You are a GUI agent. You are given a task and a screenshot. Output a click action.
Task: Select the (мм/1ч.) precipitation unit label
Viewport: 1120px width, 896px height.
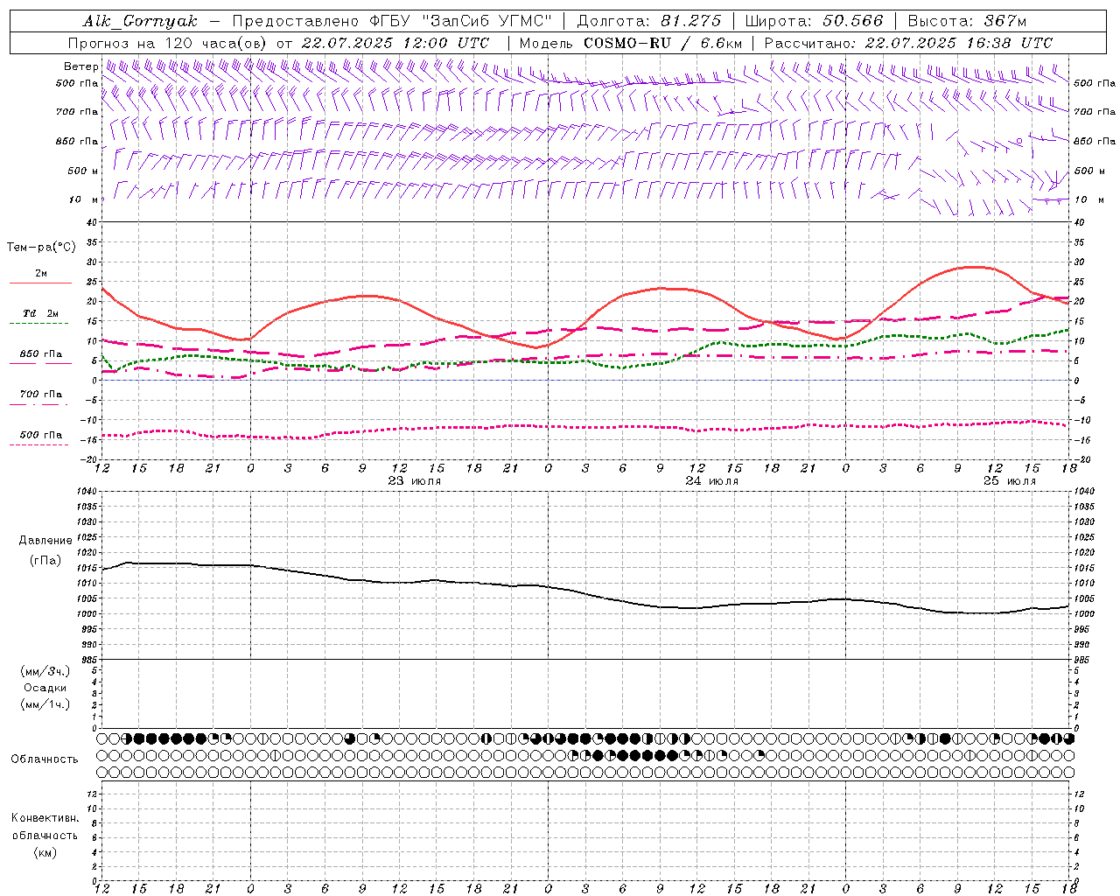(x=45, y=704)
